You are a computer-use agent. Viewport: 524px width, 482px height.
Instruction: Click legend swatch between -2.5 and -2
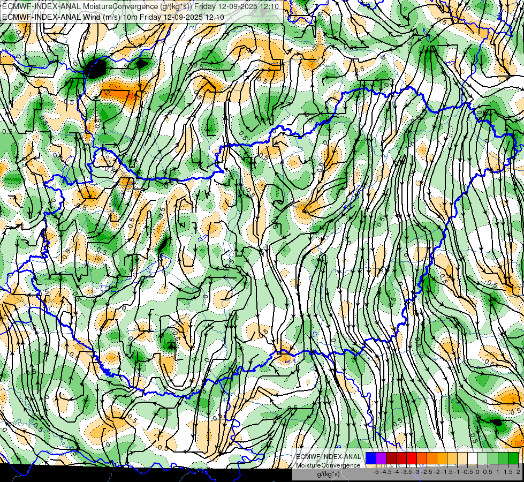(x=432, y=458)
